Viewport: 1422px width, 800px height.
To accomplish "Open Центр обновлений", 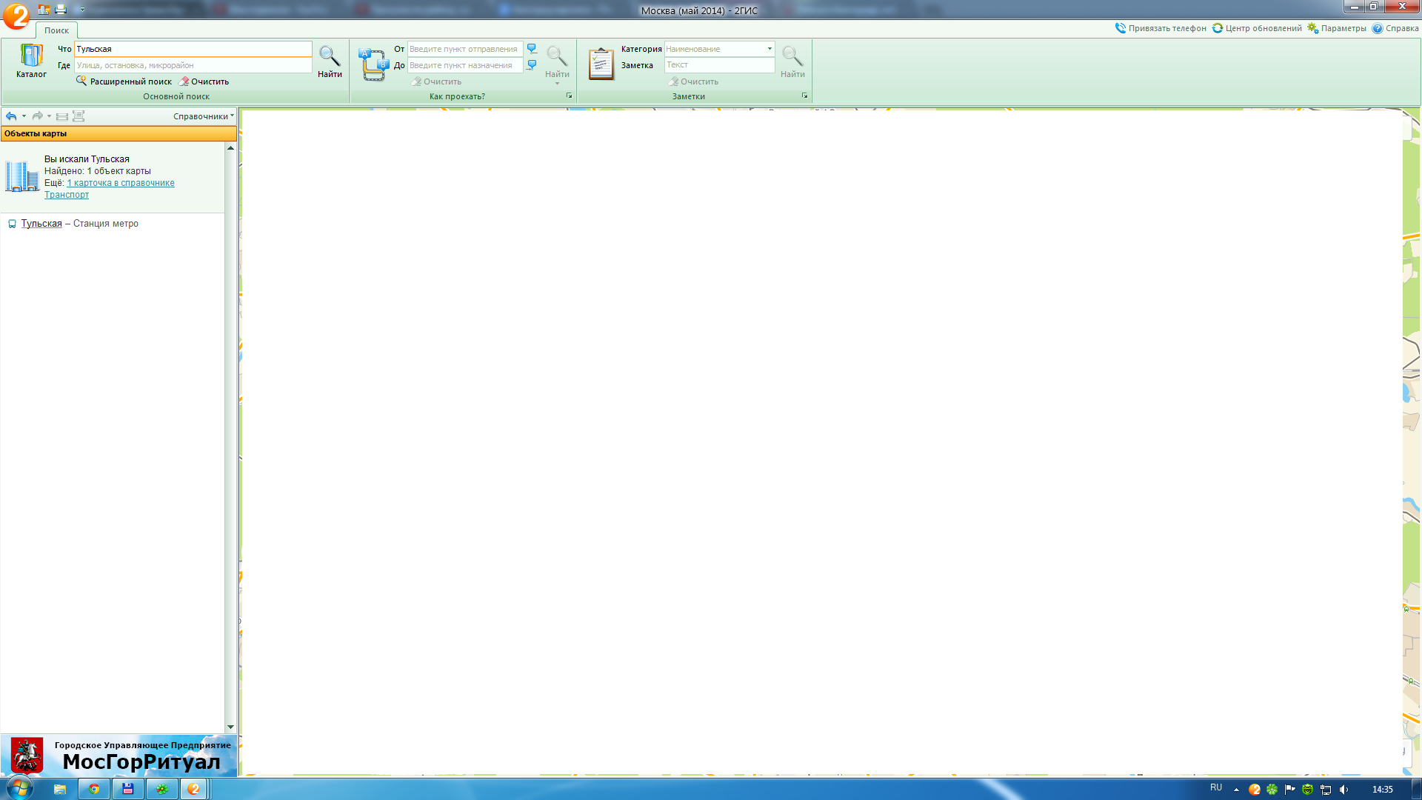I will click(1257, 28).
